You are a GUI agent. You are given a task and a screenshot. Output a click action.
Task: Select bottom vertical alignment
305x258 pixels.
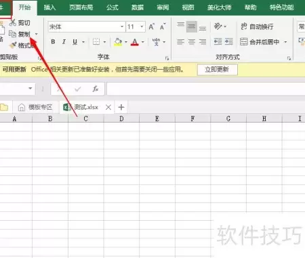(x=203, y=28)
